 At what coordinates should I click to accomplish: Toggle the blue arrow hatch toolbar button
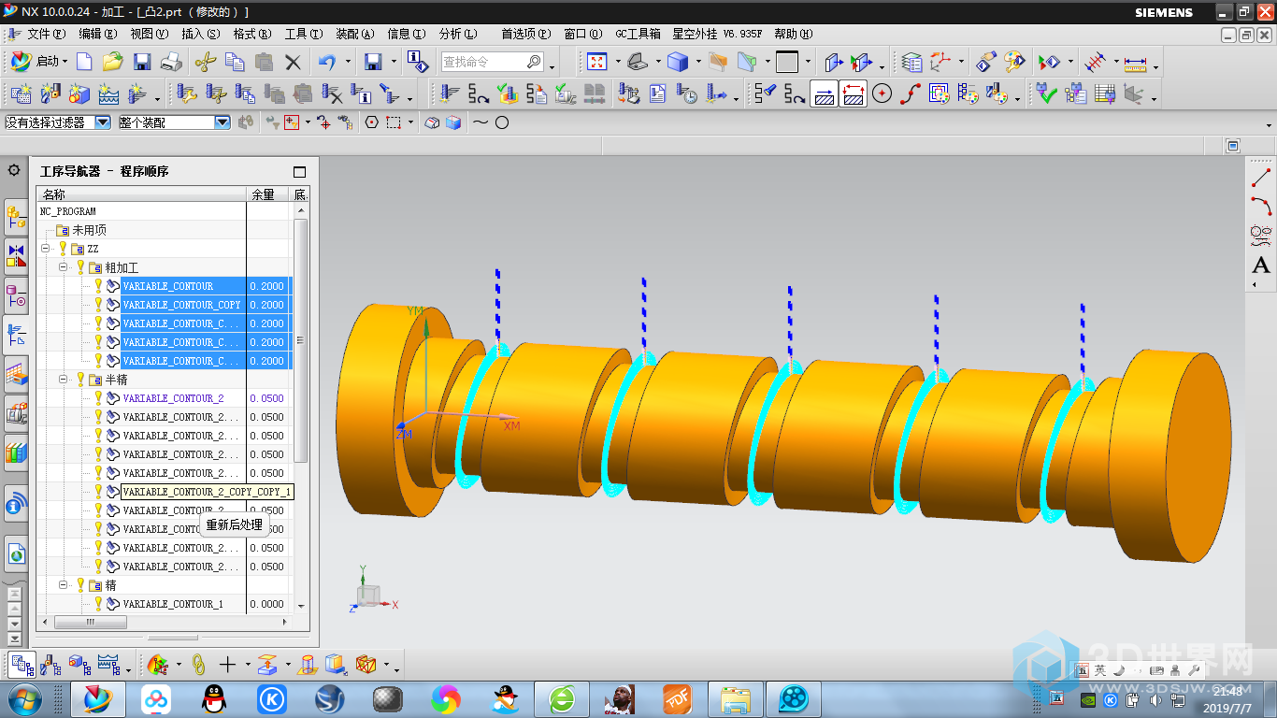click(x=824, y=93)
